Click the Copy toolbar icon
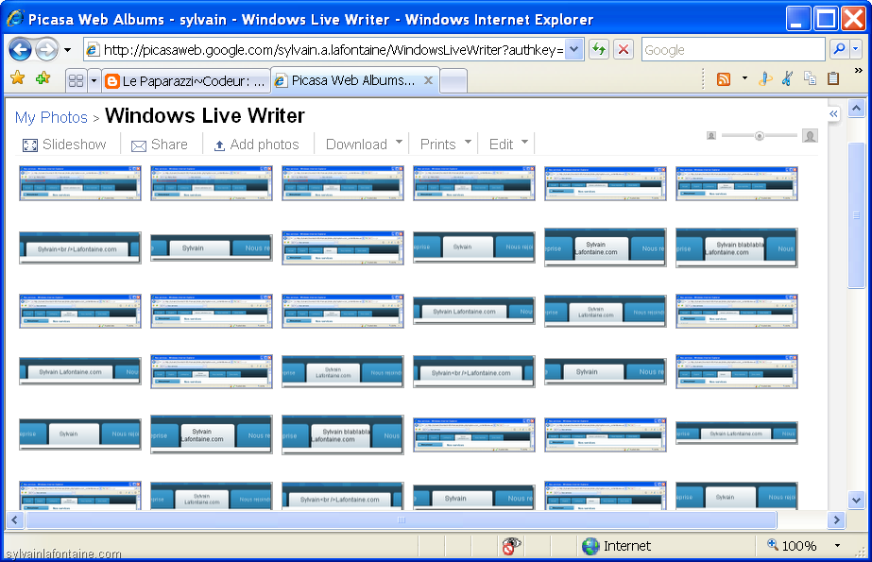This screenshot has height=562, width=872. (x=811, y=79)
